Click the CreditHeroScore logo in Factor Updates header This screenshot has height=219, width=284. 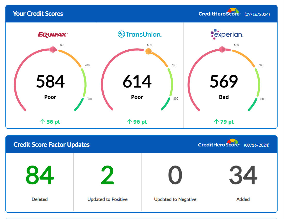[x=219, y=143]
